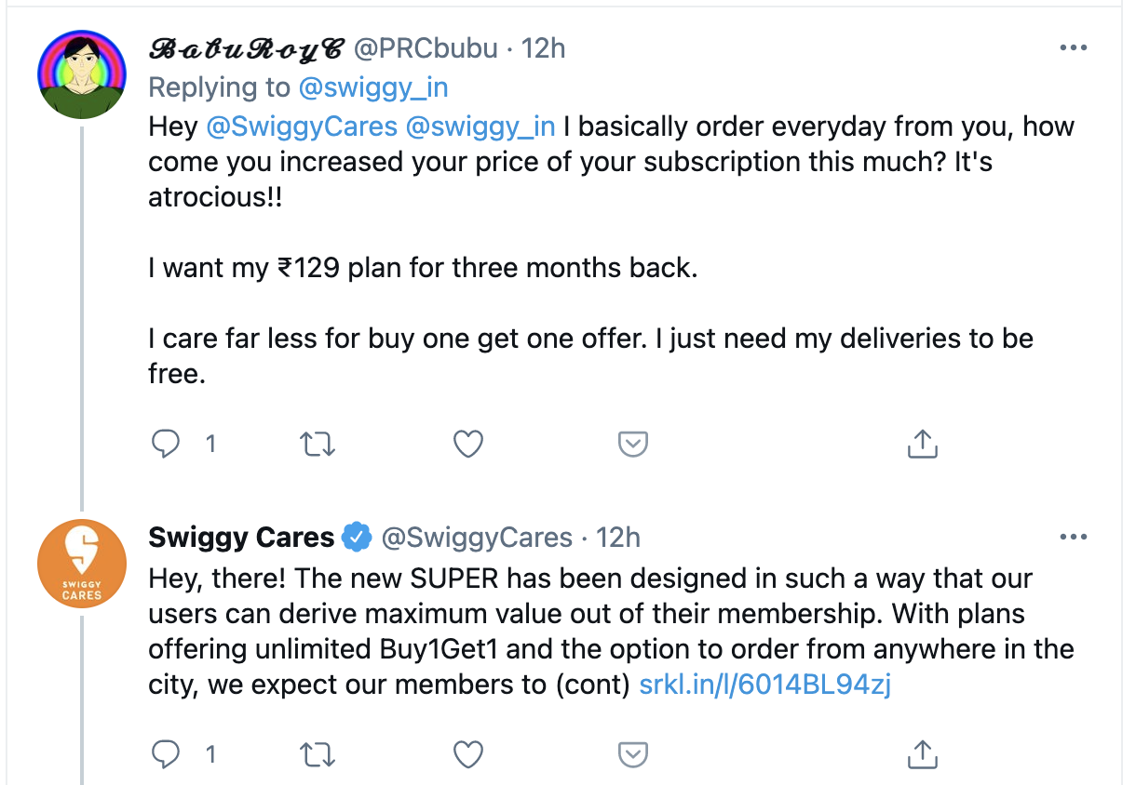Screen dimensions: 1136x785
Task: Open Swiggy Cares orange profile avatar
Action: tap(81, 565)
